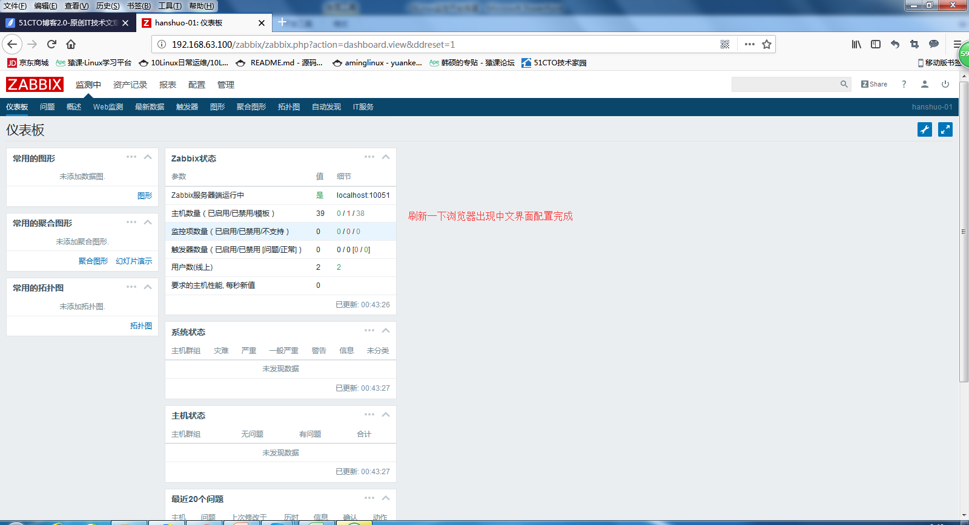
Task: Switch to the 问题 submenu tab
Action: (x=47, y=107)
